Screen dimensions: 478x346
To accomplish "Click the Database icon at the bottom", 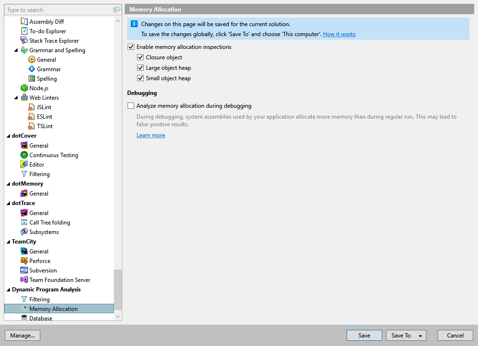I will 23,318.
